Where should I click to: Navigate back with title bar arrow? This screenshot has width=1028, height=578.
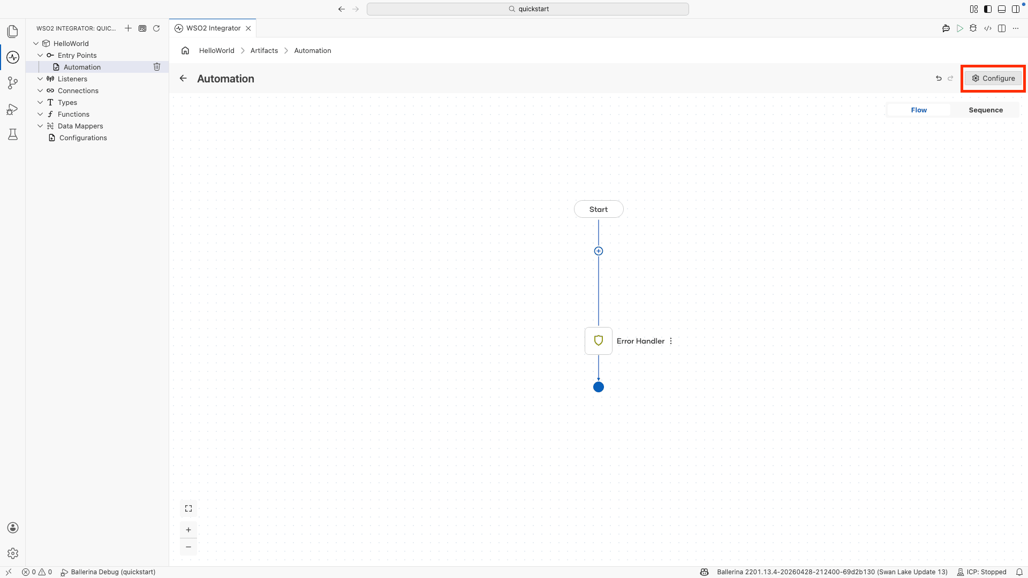(x=342, y=9)
